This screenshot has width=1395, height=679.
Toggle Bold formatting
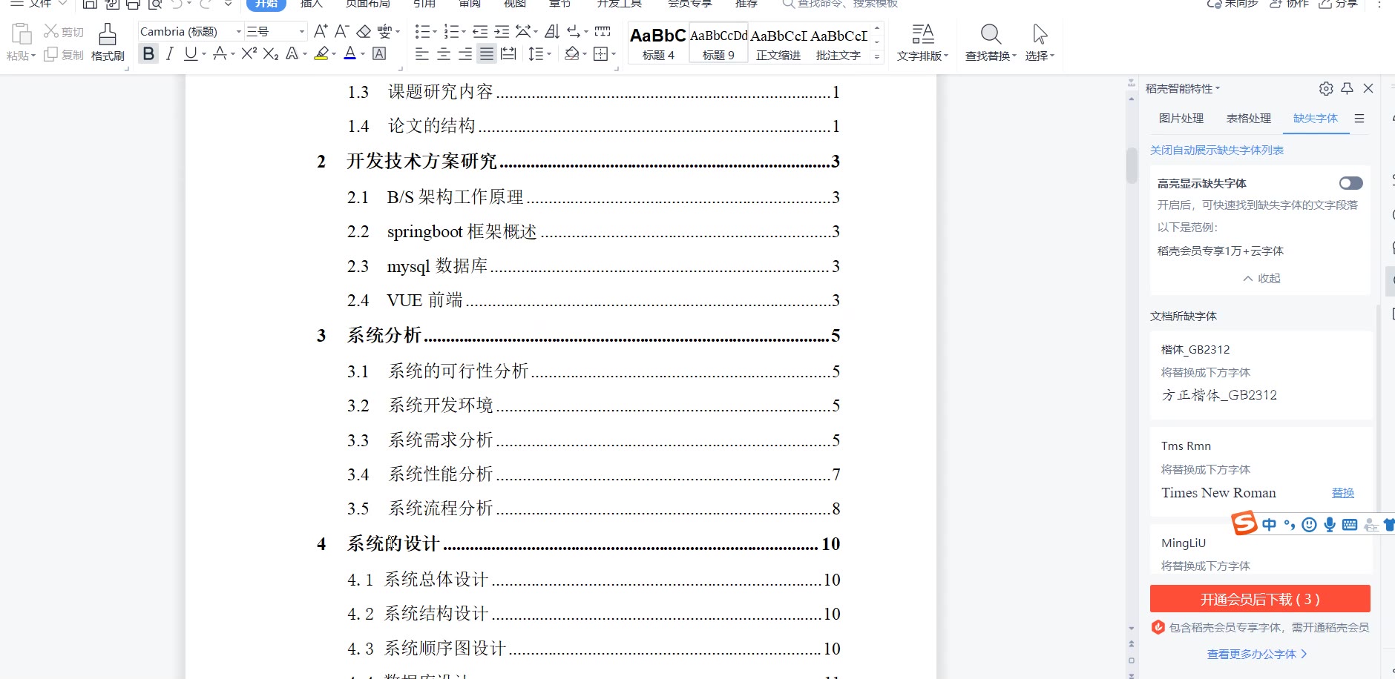148,53
